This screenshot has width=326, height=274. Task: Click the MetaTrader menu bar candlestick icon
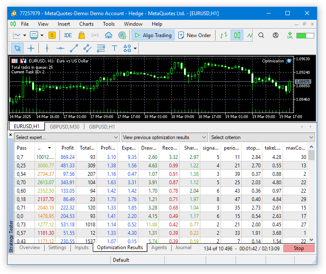pos(13,24)
